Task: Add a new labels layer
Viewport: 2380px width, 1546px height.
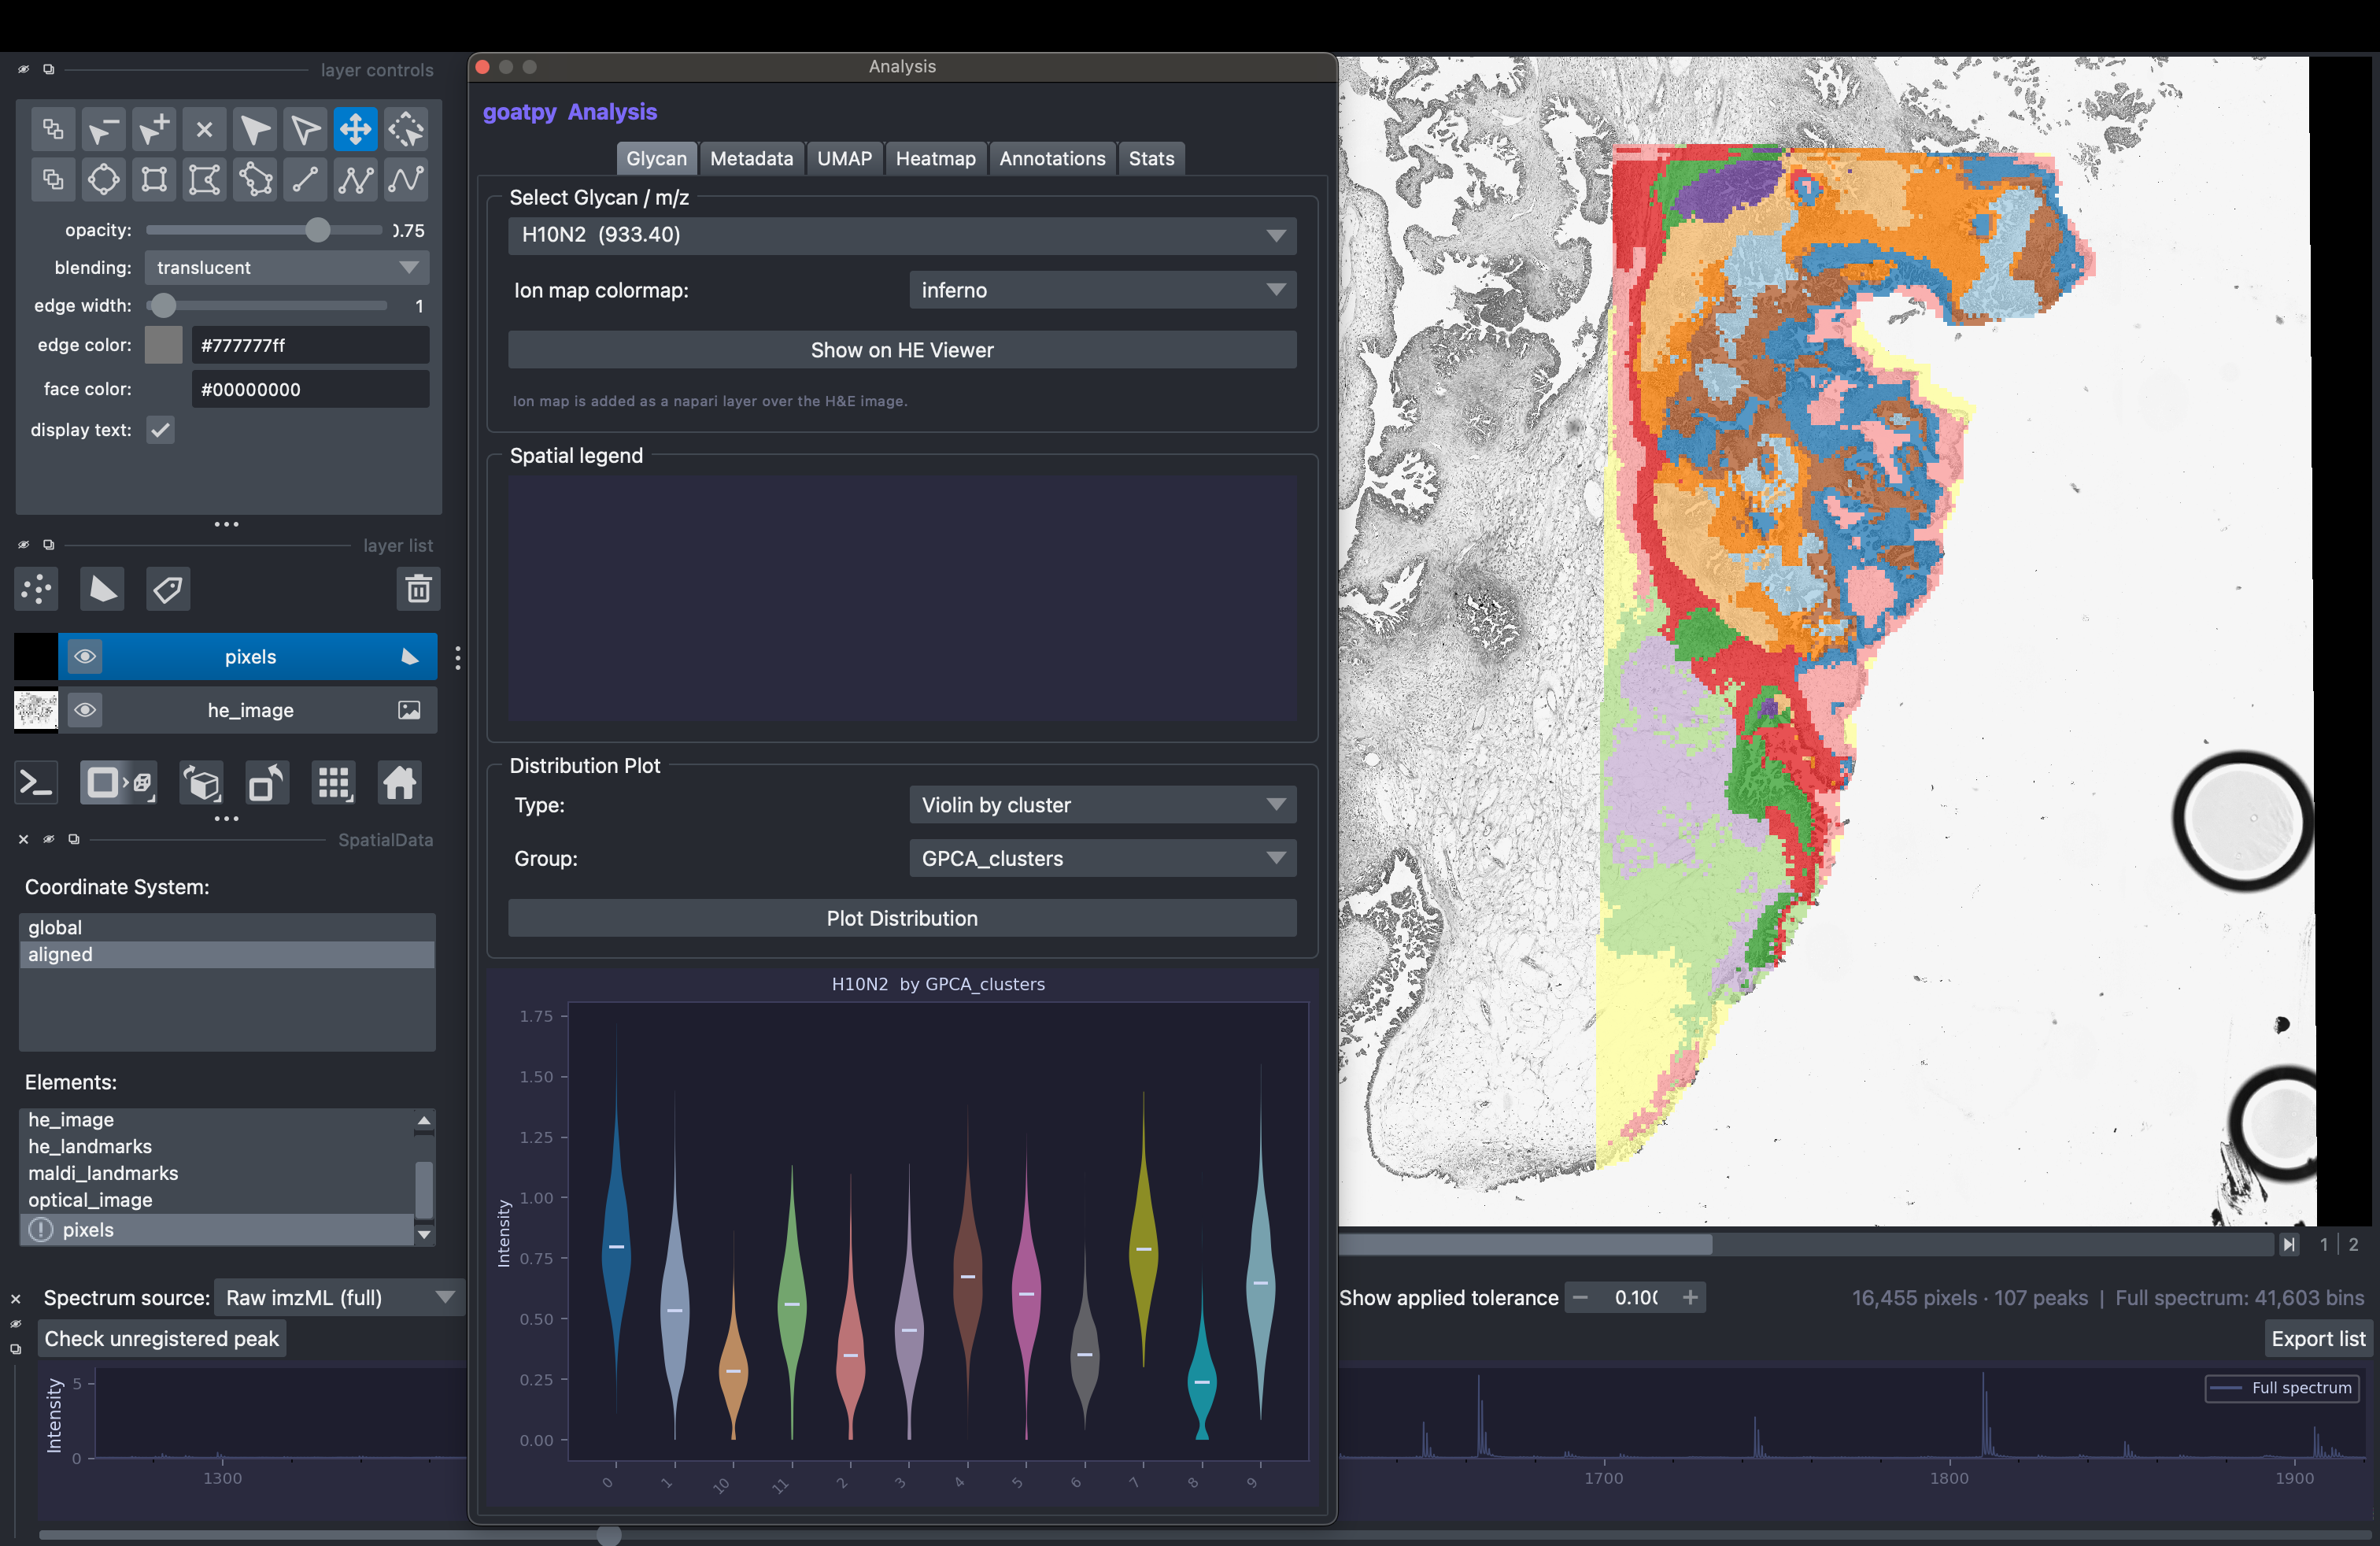Action: coord(168,589)
